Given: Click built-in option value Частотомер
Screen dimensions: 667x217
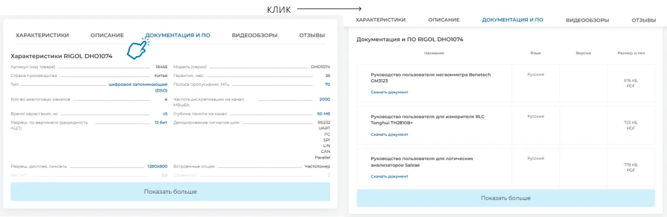Looking at the screenshot, I should coord(317,167).
